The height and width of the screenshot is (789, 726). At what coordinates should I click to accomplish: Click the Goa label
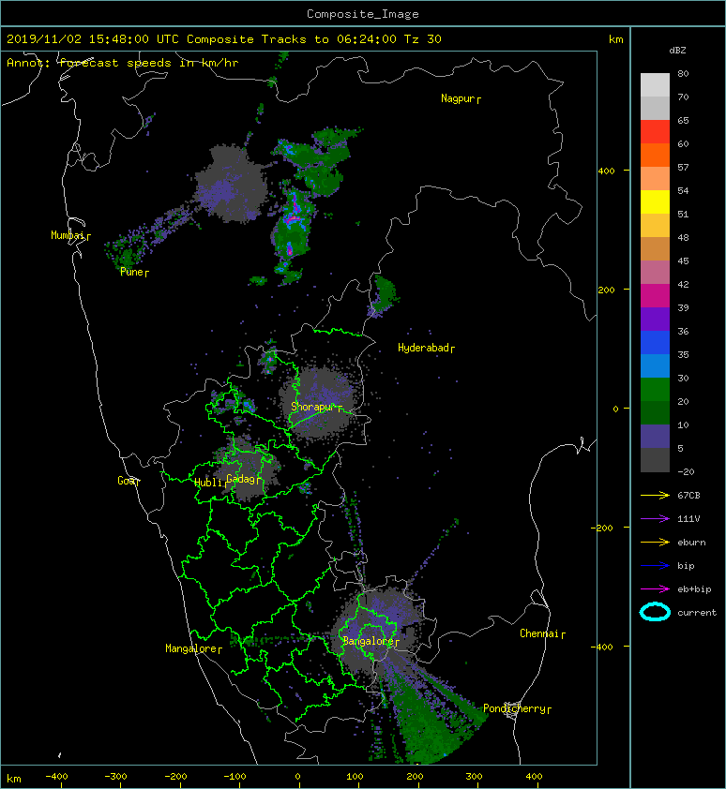(126, 481)
